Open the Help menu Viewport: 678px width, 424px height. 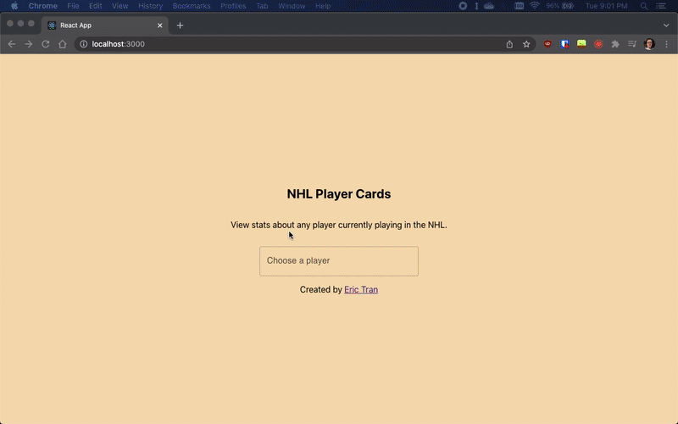pos(323,6)
